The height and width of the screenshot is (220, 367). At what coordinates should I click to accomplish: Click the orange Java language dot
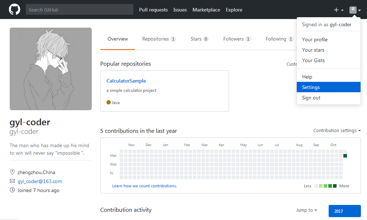click(x=109, y=102)
